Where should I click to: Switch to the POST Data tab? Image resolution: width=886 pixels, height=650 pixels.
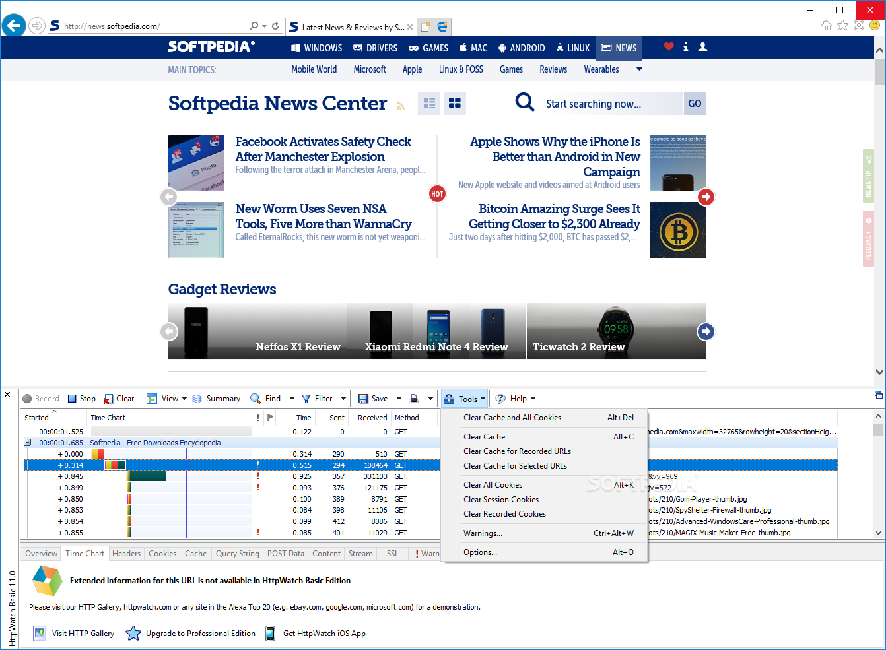(286, 554)
